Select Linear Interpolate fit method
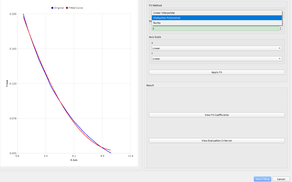 click(x=217, y=13)
